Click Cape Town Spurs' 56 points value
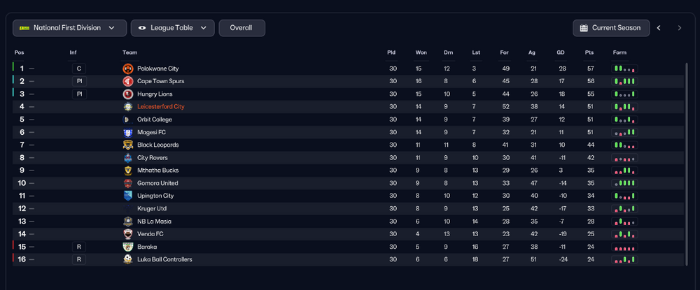The height and width of the screenshot is (290, 700). point(591,82)
